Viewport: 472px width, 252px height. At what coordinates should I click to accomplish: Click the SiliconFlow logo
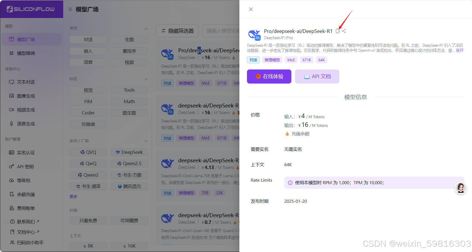click(x=31, y=9)
